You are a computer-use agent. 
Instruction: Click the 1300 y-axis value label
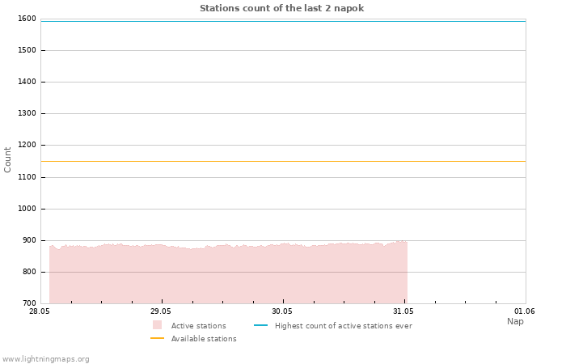coord(27,113)
